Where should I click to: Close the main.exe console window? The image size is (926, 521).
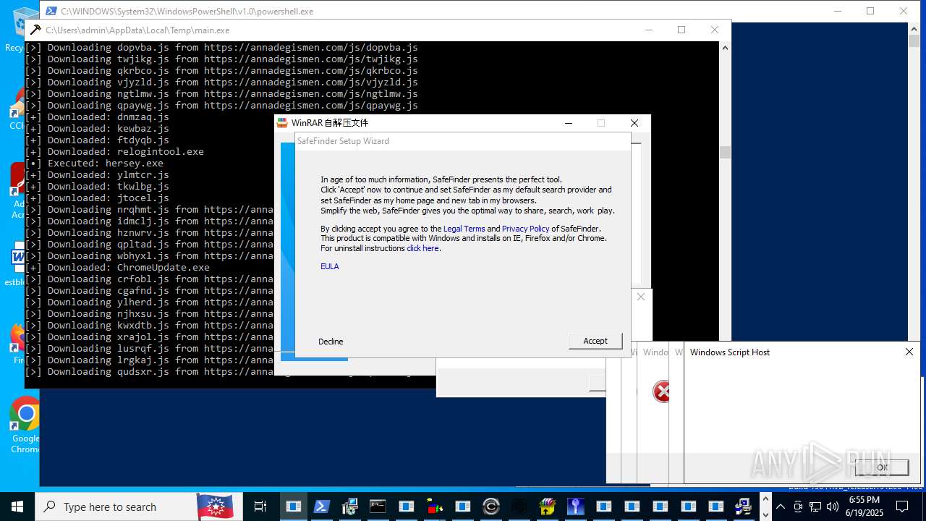click(715, 30)
